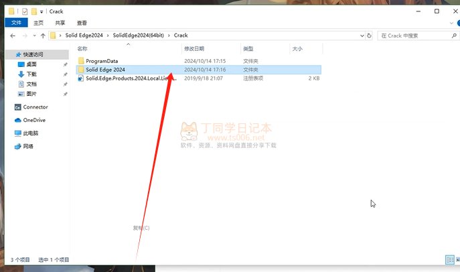460x272 pixels.
Task: Maximize the Crack explorer window
Action: point(437,11)
